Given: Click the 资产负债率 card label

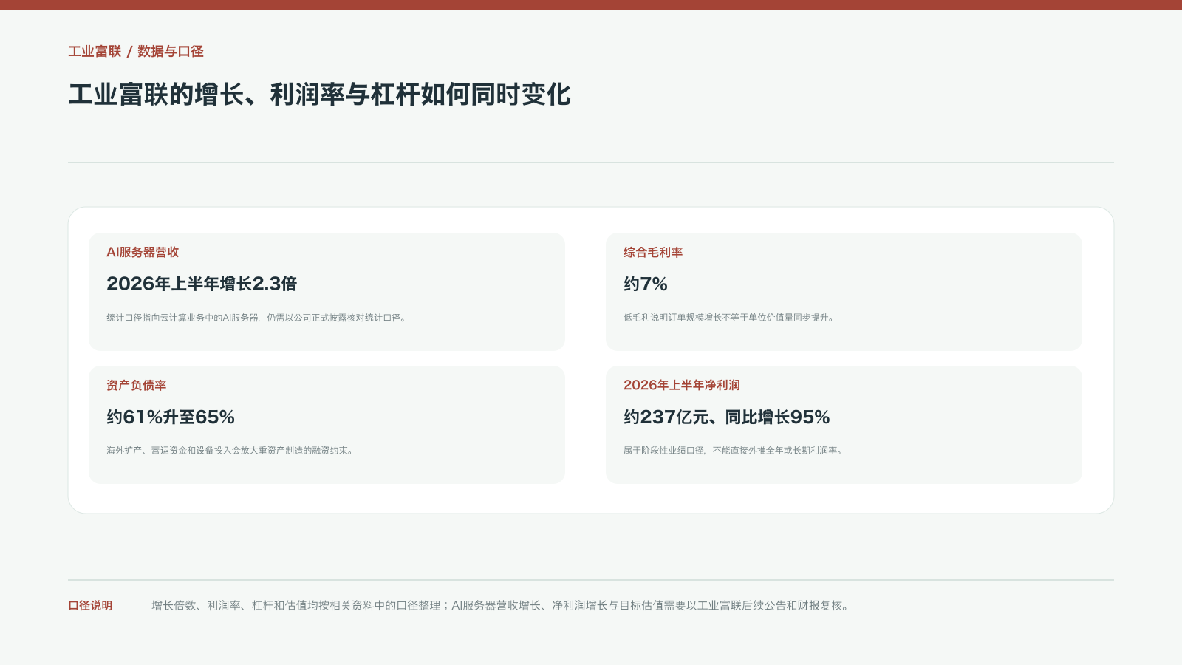Looking at the screenshot, I should point(137,385).
